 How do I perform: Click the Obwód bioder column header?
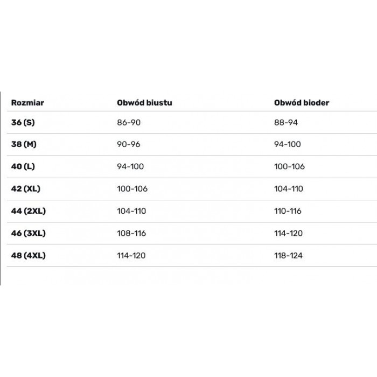pos(302,103)
